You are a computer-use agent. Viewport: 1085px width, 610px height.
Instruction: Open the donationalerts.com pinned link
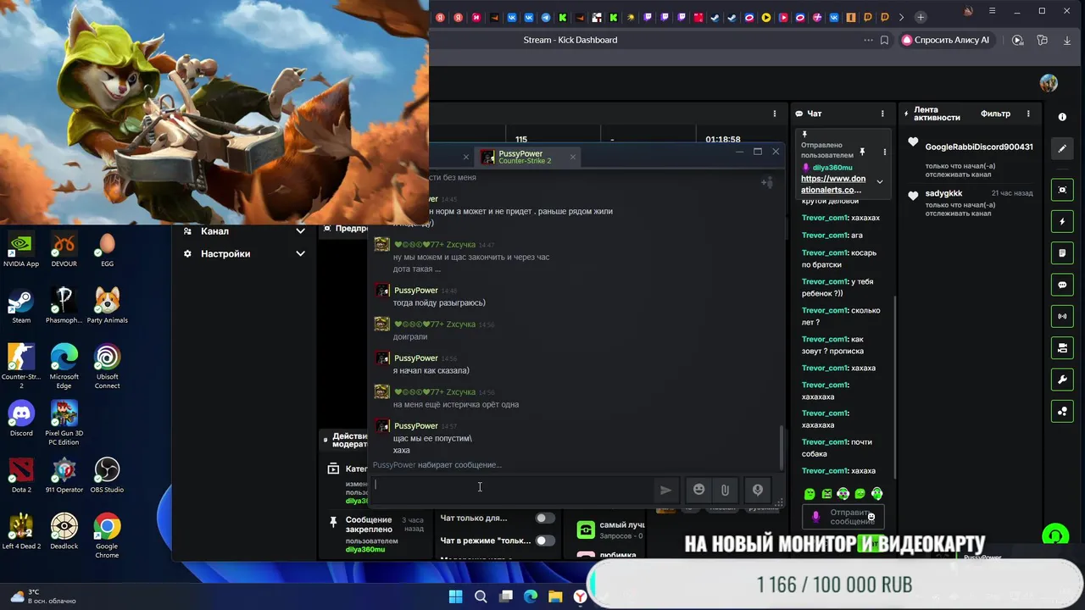tap(833, 184)
